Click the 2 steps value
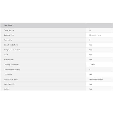113x113 pixels. tap(92, 64)
